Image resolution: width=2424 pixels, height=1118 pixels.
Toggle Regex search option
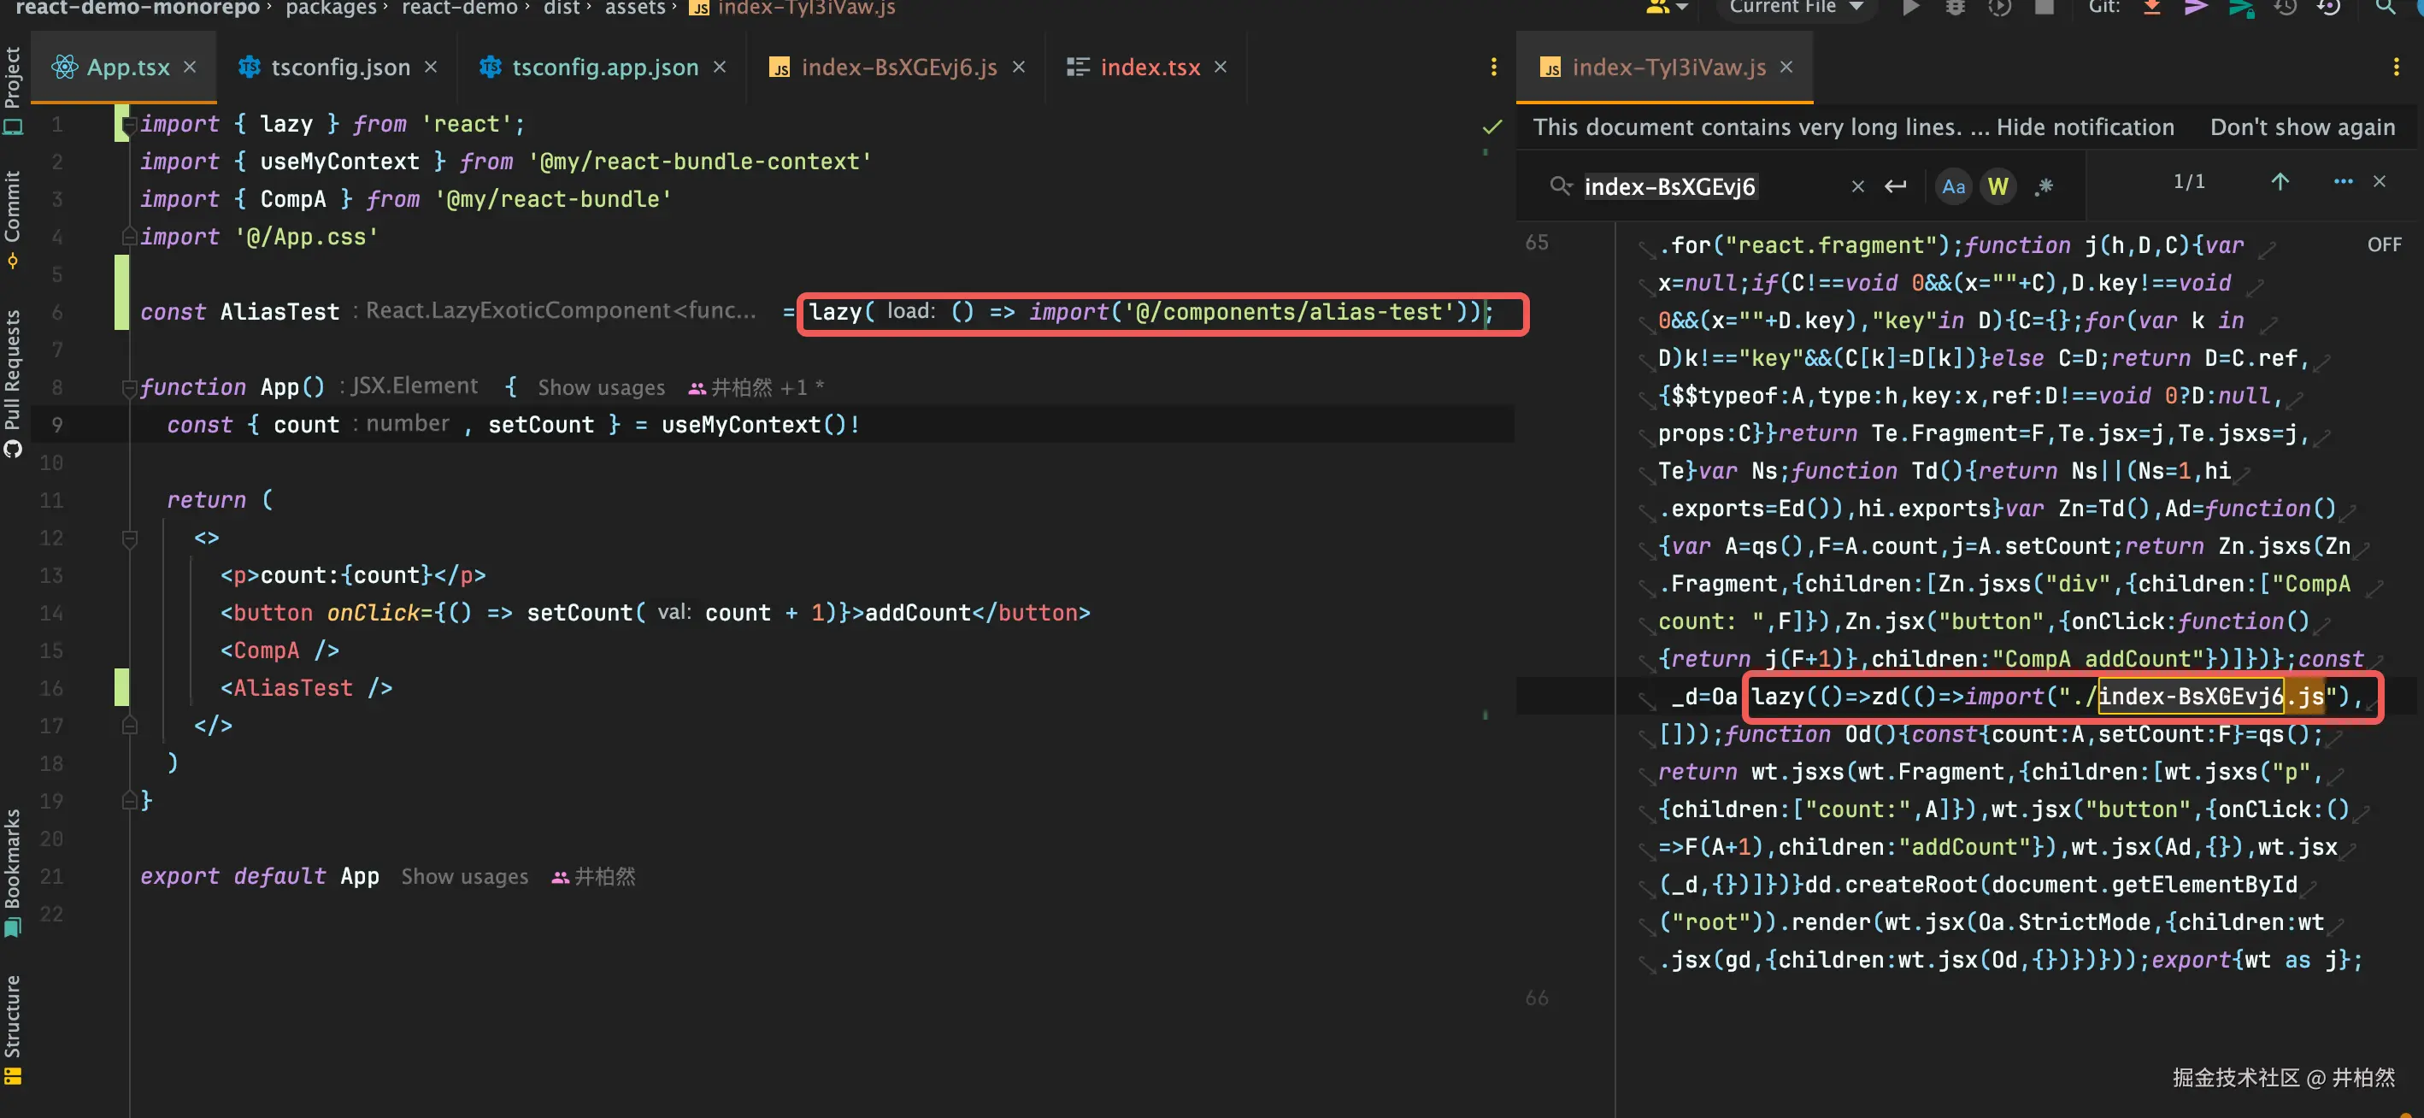click(x=2043, y=186)
